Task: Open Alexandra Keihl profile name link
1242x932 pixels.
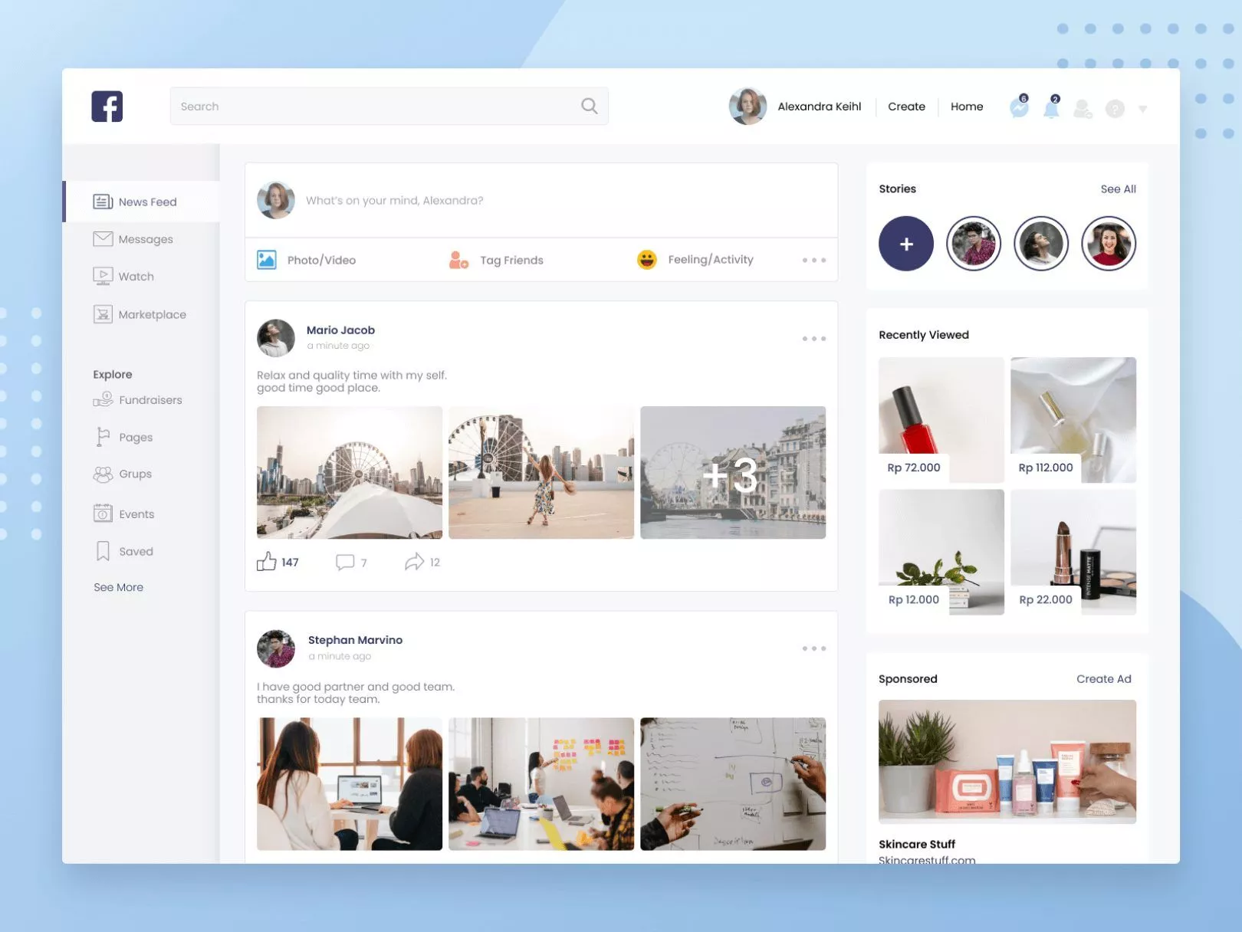Action: [x=819, y=107]
